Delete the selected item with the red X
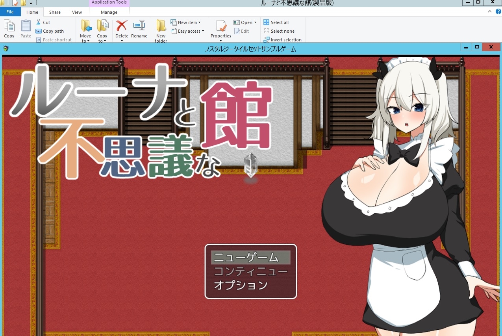 coord(122,26)
